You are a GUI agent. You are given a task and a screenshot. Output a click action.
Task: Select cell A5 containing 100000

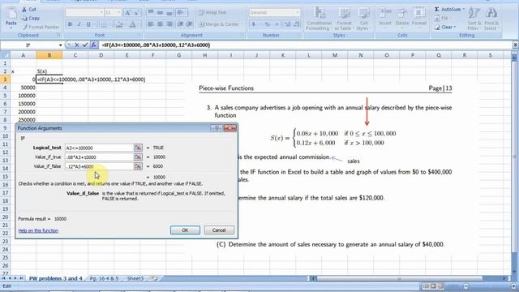tap(24, 96)
